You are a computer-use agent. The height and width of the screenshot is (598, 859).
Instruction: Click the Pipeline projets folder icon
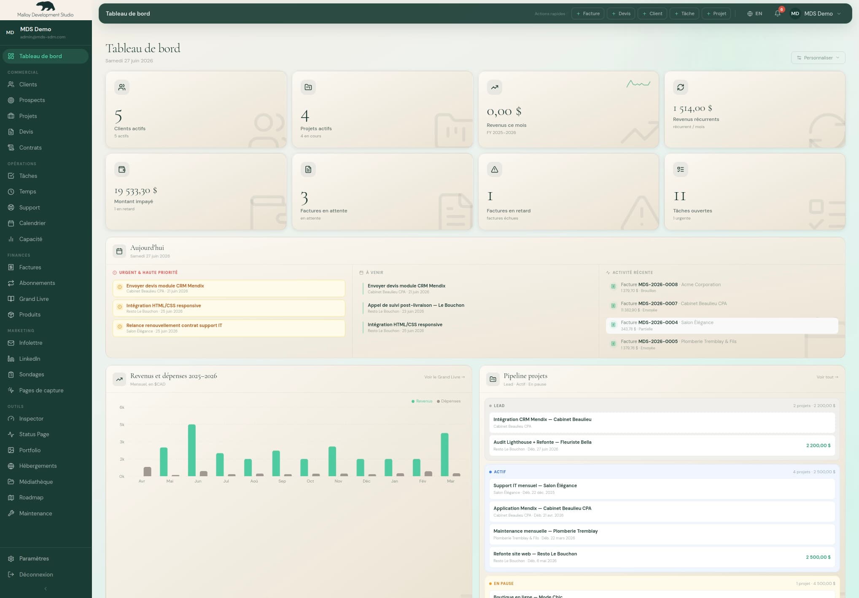click(x=493, y=379)
